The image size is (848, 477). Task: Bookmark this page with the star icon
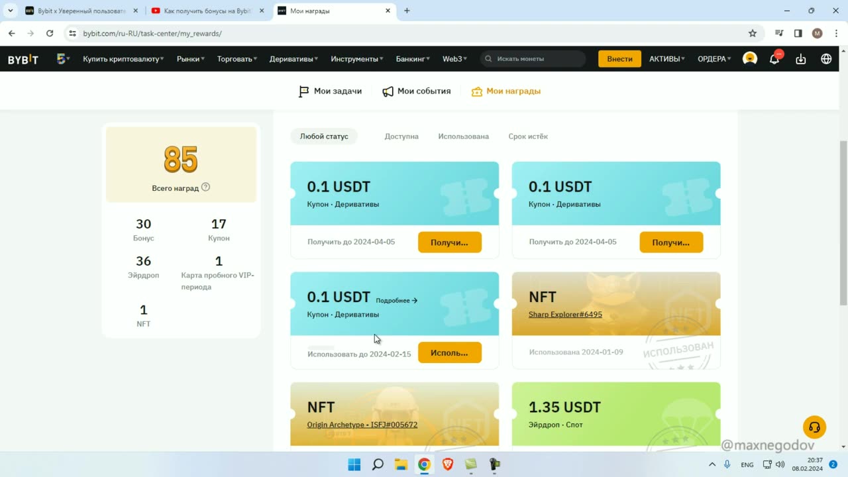[x=753, y=33]
